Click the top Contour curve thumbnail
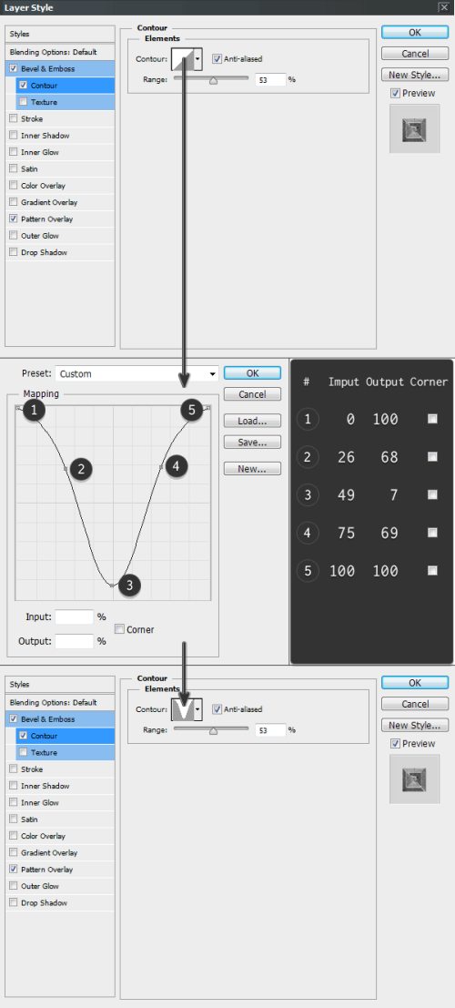Screen dimensions: 455x1008 pos(182,59)
